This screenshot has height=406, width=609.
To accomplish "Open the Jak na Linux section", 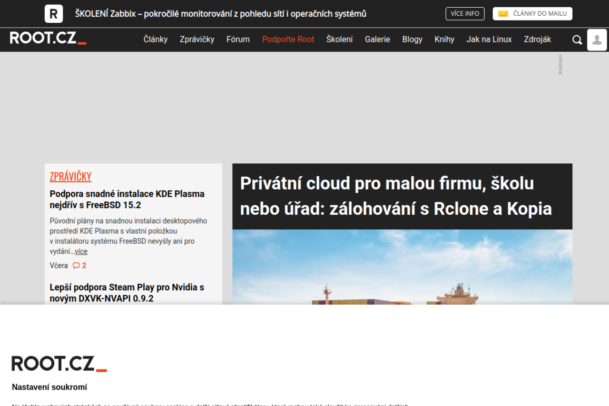I will pyautogui.click(x=489, y=40).
